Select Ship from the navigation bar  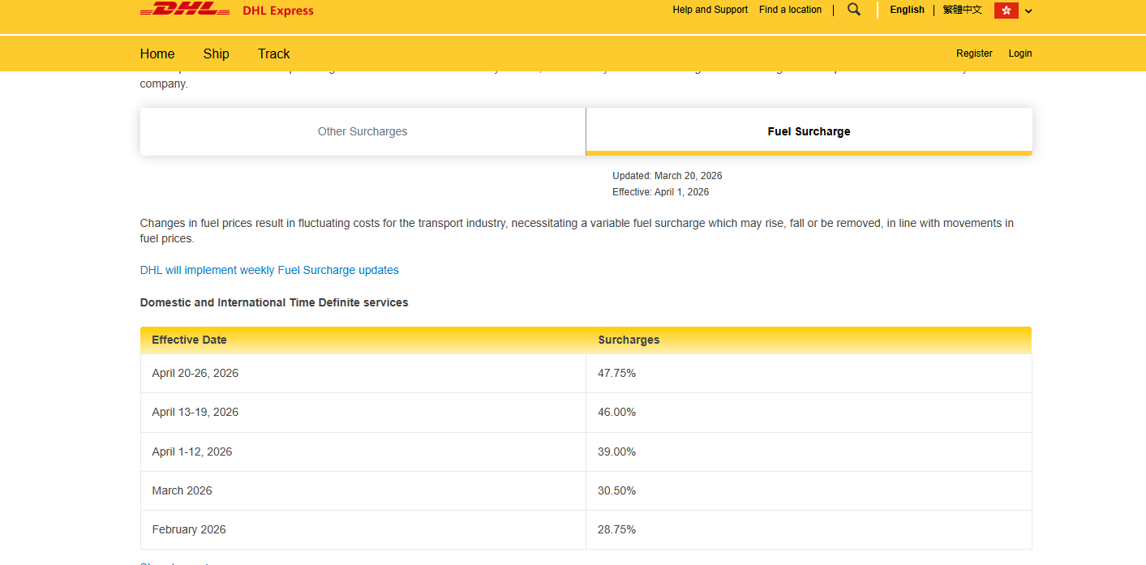[216, 54]
